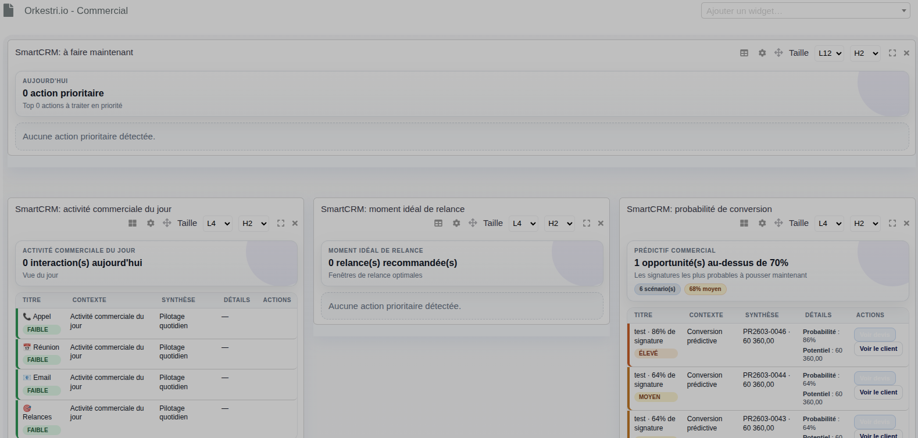Click move handle icon of 'à faire maintenant' widget
This screenshot has width=918, height=438.
[778, 53]
